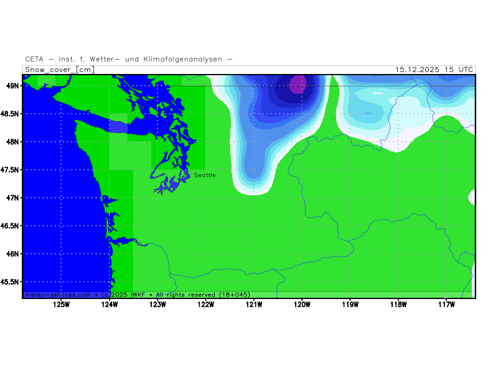Select the 46.5N latitude tick label

[x=9, y=226]
